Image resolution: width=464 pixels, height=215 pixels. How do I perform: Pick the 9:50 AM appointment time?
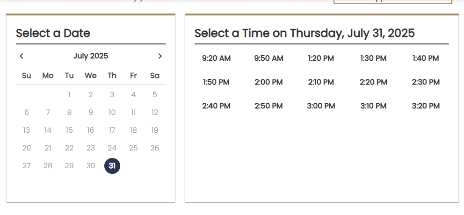click(x=268, y=58)
